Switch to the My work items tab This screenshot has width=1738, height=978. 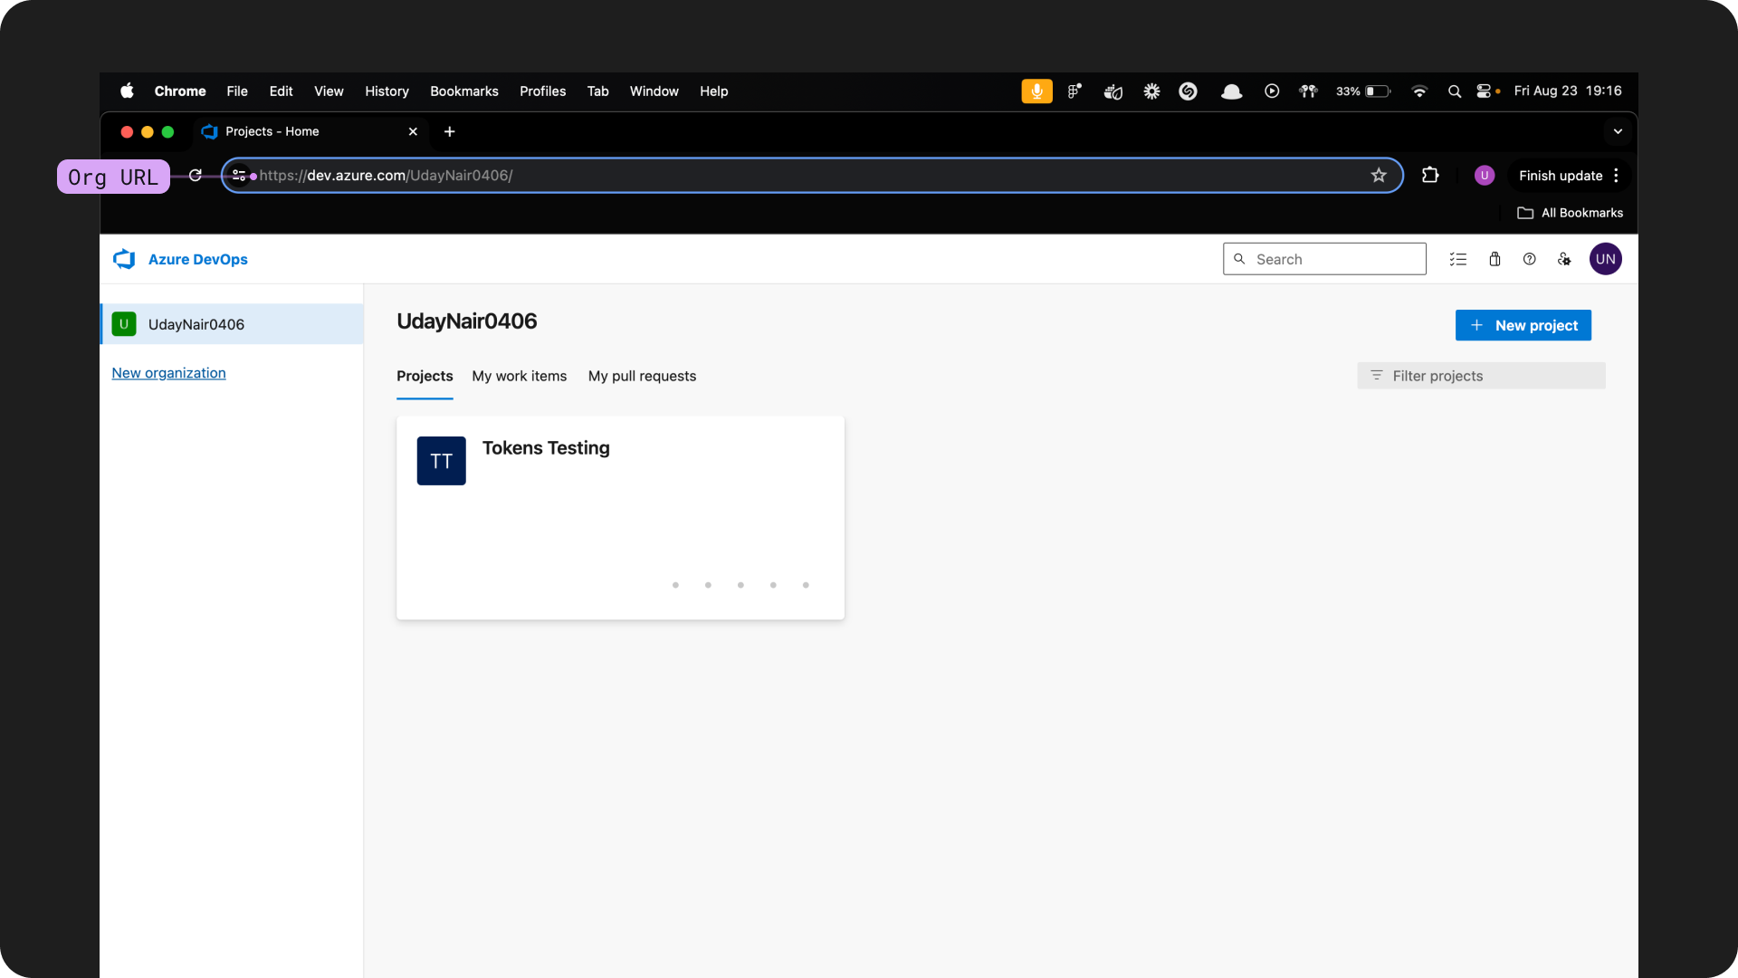(519, 376)
